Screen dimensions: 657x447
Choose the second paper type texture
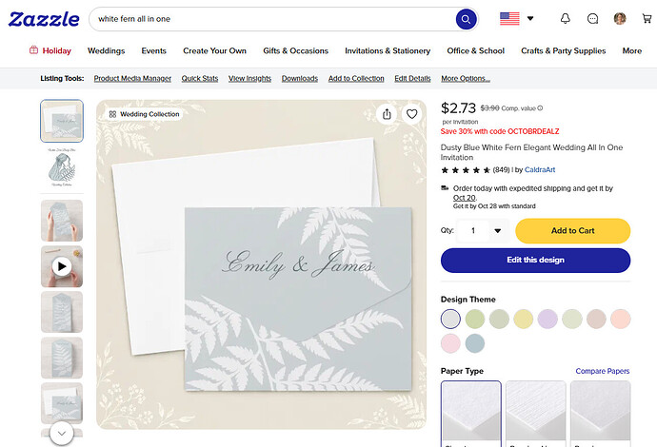(x=535, y=414)
